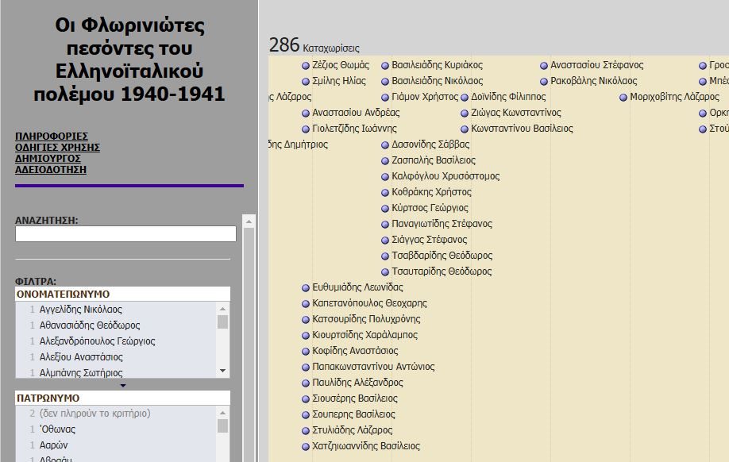Click the bullet icon for Ευθυμιάδης Λεωνίδας
The image size is (729, 462).
coord(306,288)
